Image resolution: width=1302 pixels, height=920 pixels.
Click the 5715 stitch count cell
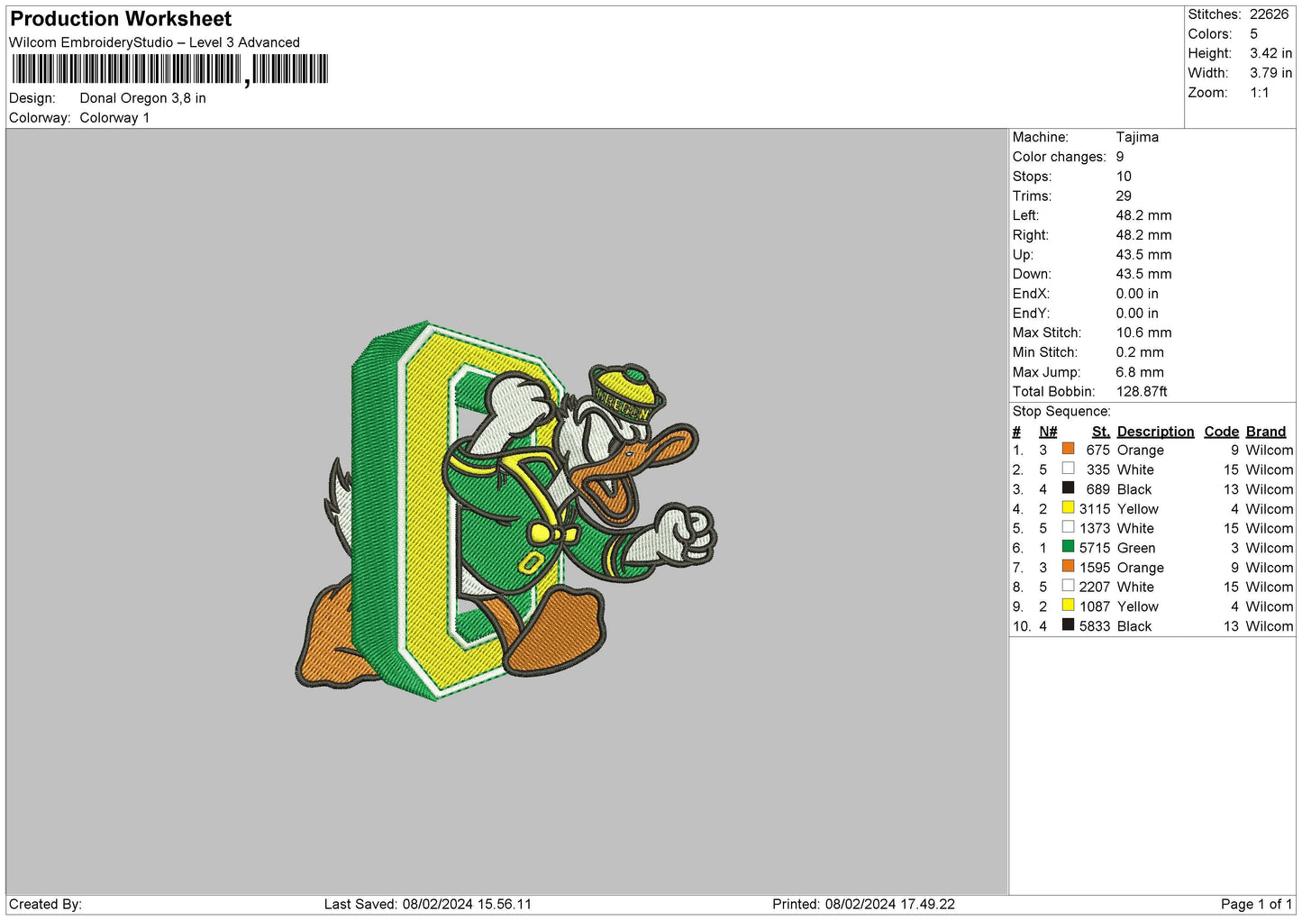[x=1095, y=548]
